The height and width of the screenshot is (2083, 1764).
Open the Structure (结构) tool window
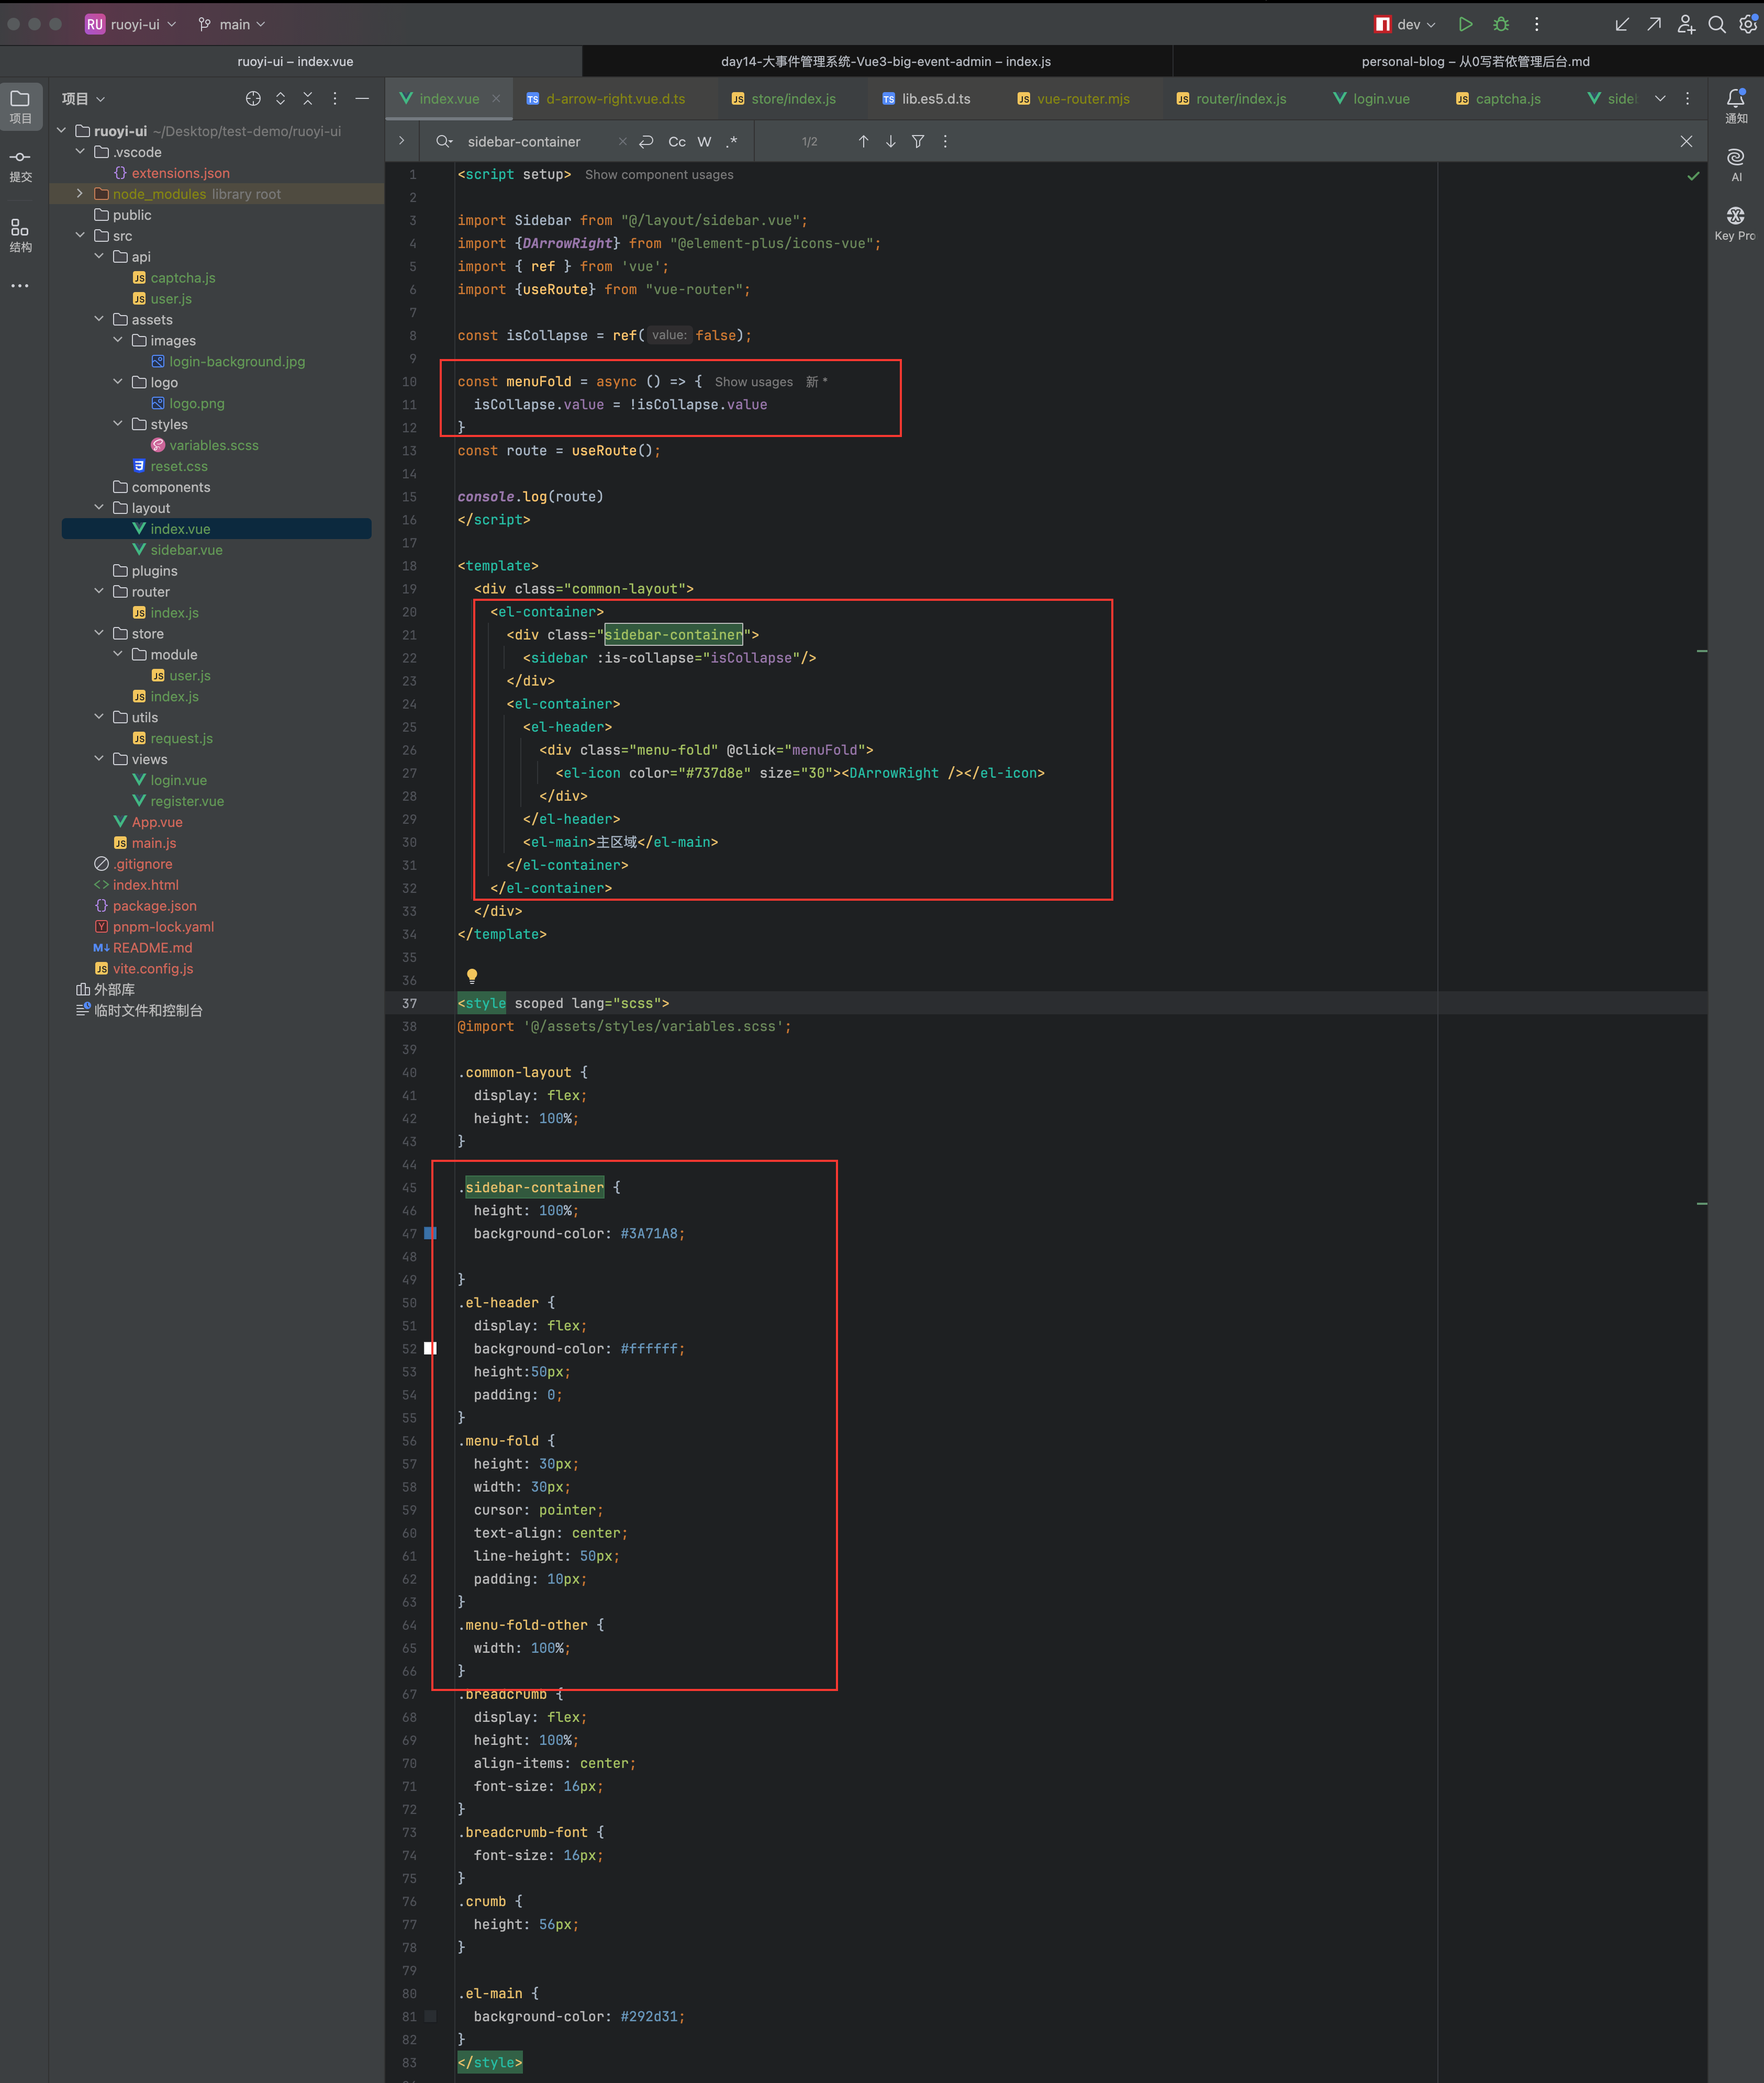click(20, 235)
